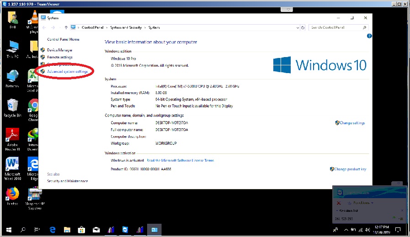Read the Microsoft Software License Terms
This screenshot has height=237, width=410.
tap(180, 161)
